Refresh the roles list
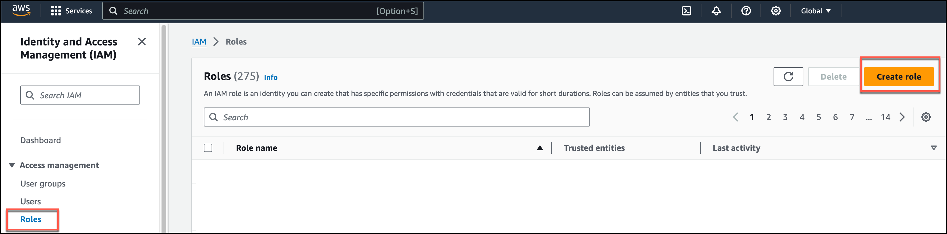The width and height of the screenshot is (947, 234). click(788, 77)
